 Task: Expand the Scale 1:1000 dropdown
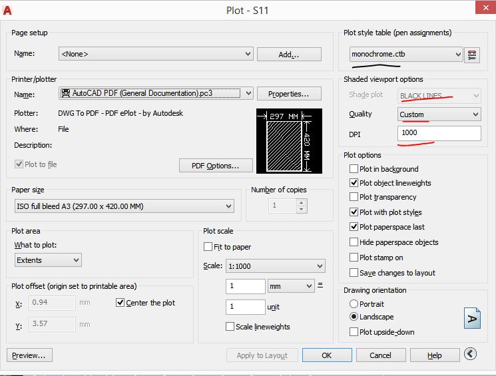pyautogui.click(x=275, y=266)
